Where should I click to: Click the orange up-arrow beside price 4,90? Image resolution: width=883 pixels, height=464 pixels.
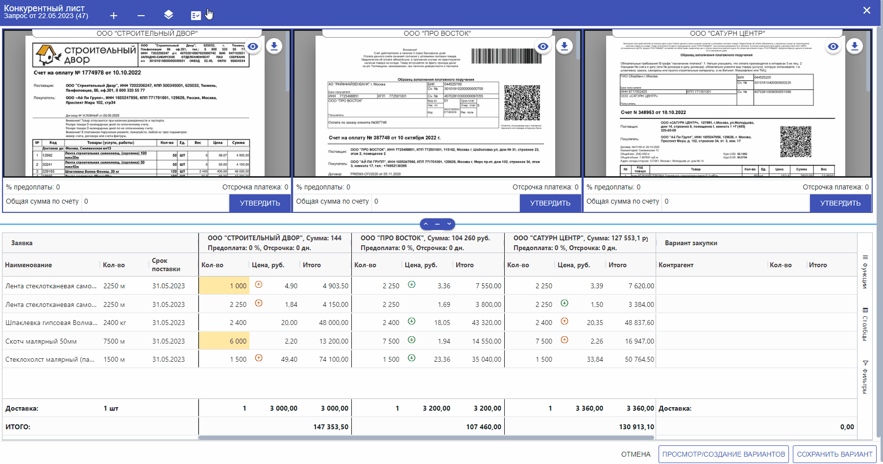tap(259, 284)
